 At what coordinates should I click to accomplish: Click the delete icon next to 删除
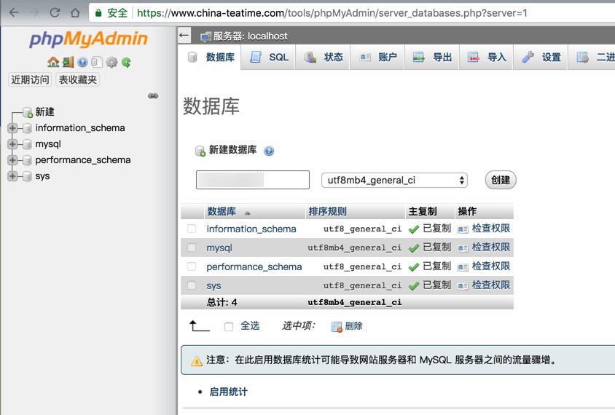pos(337,326)
